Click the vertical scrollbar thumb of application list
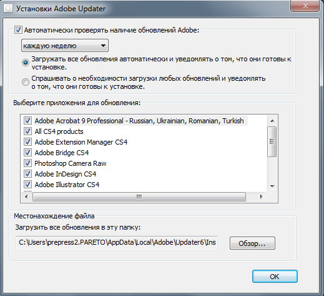 pyautogui.click(x=272, y=141)
